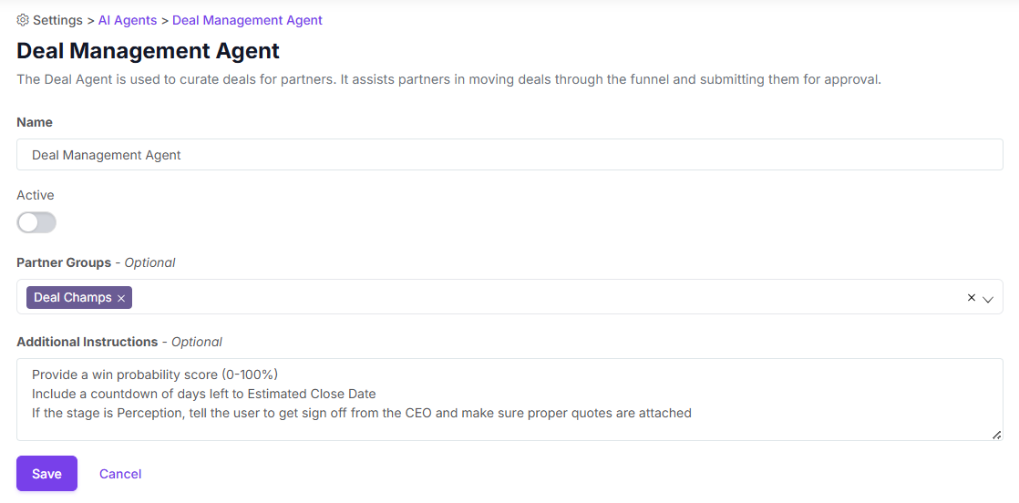This screenshot has height=503, width=1019.
Task: Click the Active label text
Action: (x=36, y=195)
